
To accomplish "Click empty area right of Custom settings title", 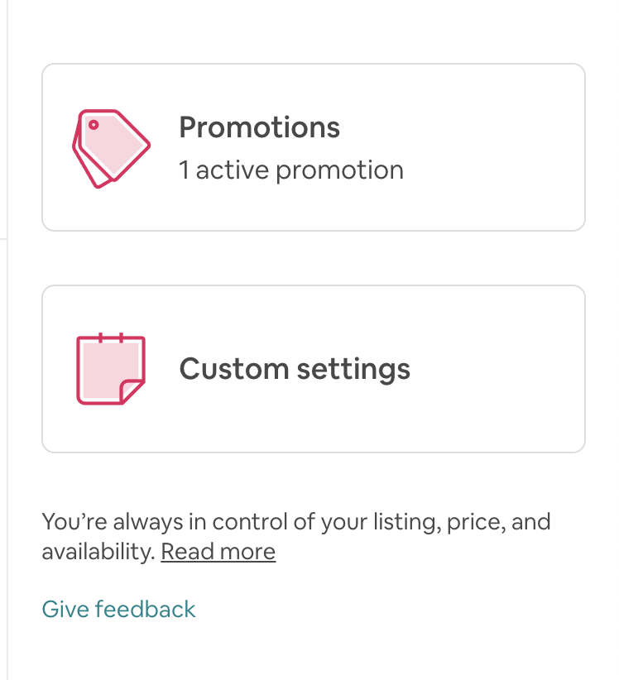I will (497, 369).
